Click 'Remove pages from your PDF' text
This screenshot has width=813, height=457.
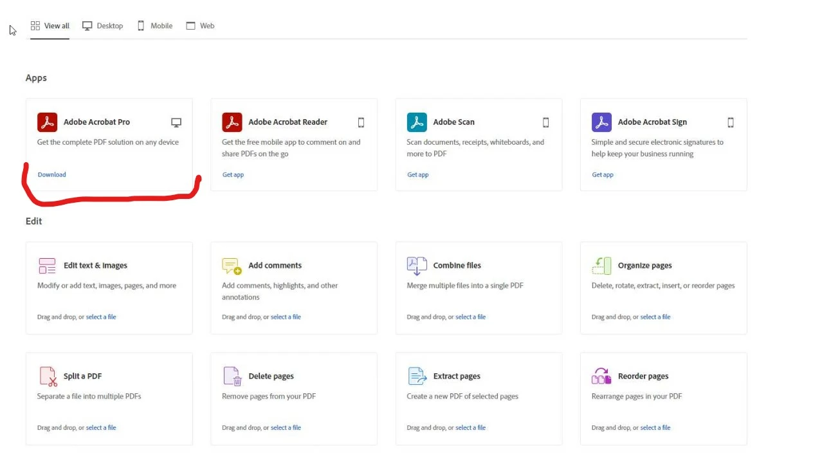269,396
